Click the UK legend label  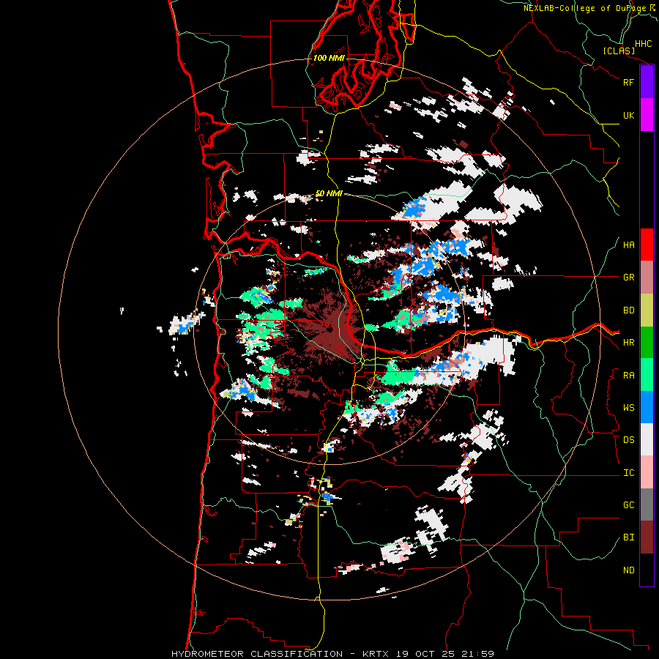628,115
